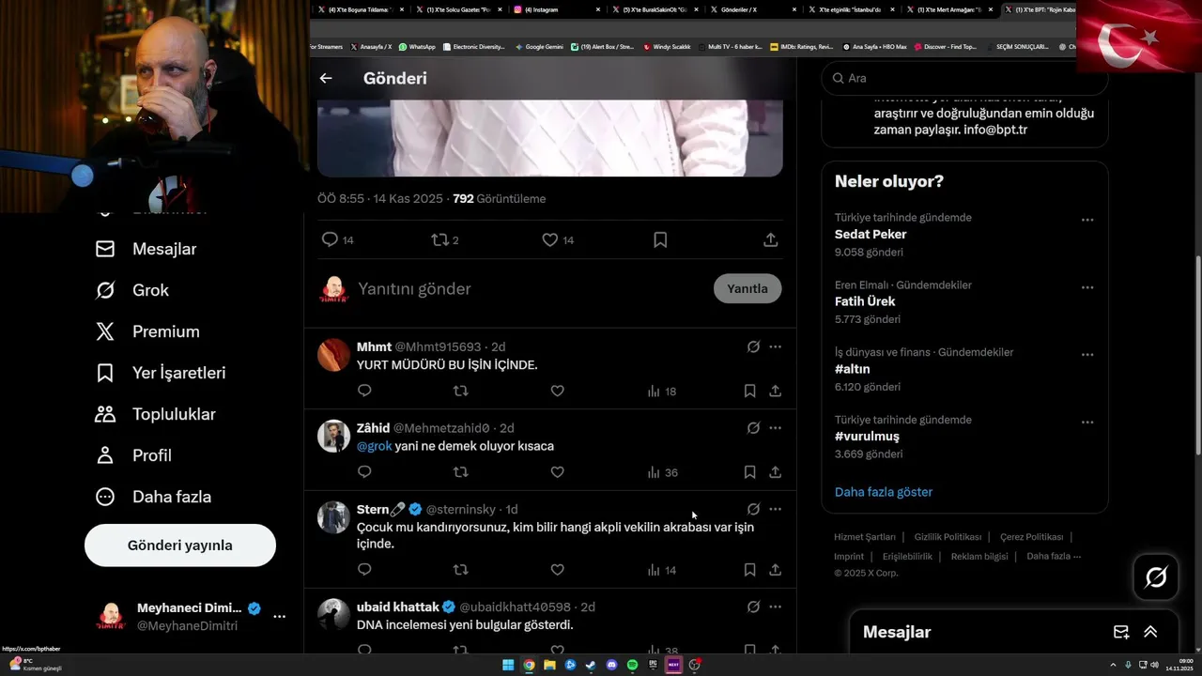Open more options on ubaid khattak's reply
Image resolution: width=1202 pixels, height=676 pixels.
point(775,607)
